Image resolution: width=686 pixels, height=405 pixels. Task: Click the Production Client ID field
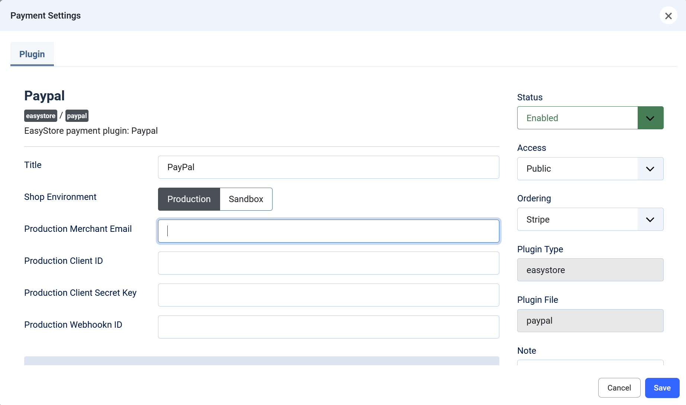pos(328,263)
